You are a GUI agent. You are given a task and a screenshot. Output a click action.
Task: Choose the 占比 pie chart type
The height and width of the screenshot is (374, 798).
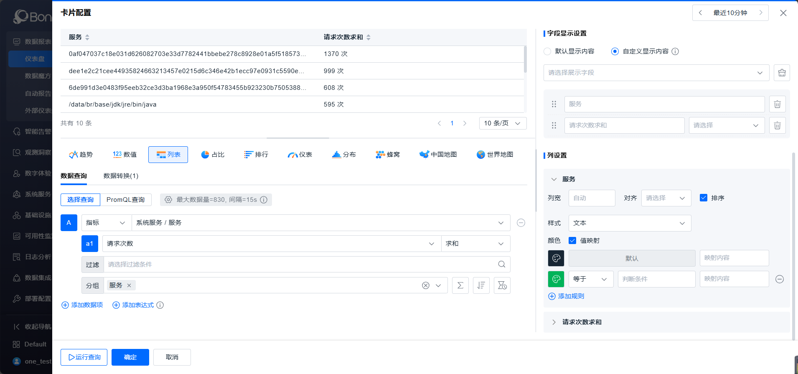tap(213, 155)
